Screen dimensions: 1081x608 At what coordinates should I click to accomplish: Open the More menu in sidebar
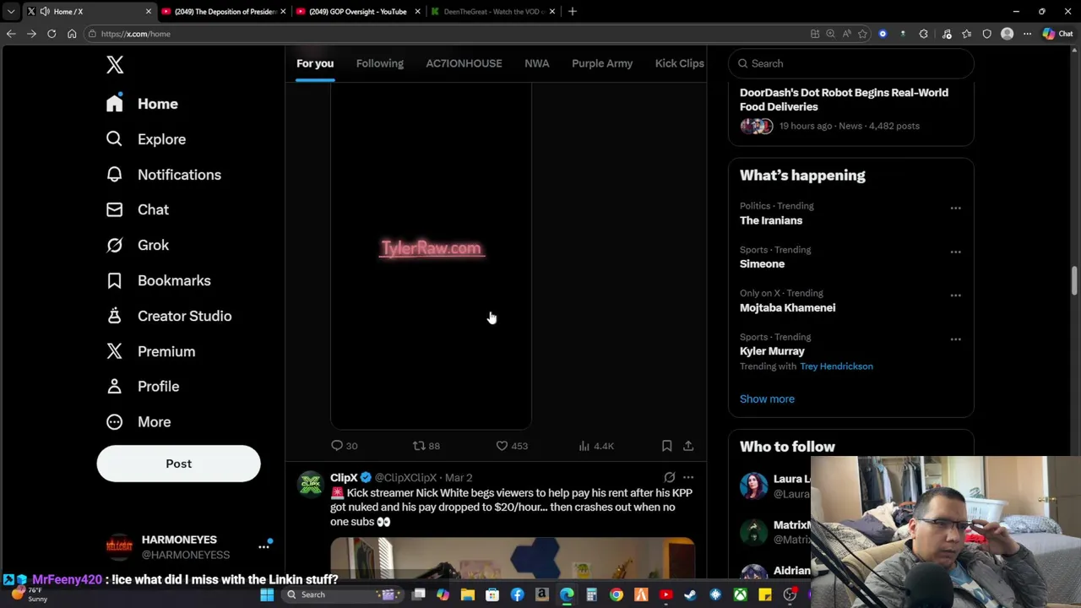pyautogui.click(x=138, y=421)
